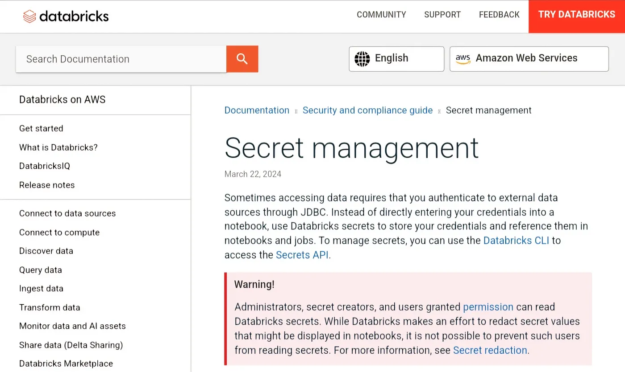Image resolution: width=625 pixels, height=372 pixels.
Task: Open the Secret redaction link
Action: [x=490, y=350]
